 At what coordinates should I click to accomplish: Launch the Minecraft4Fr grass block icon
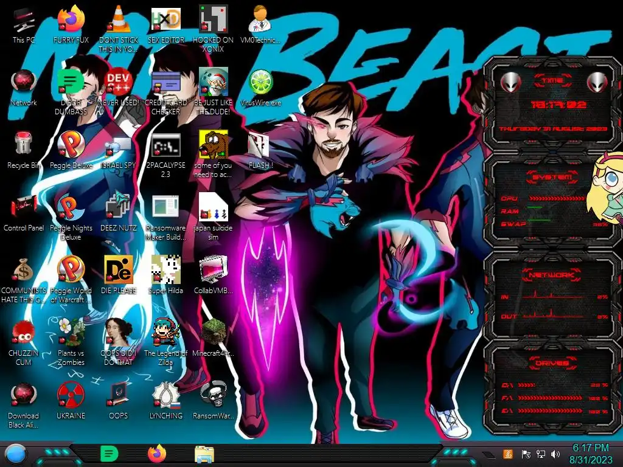214,331
